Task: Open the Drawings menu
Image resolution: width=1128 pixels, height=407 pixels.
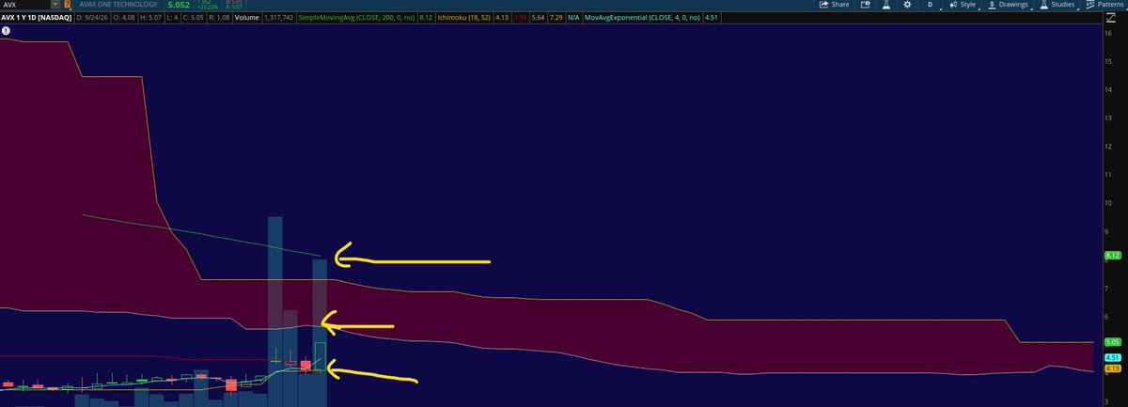Action: pyautogui.click(x=1010, y=5)
